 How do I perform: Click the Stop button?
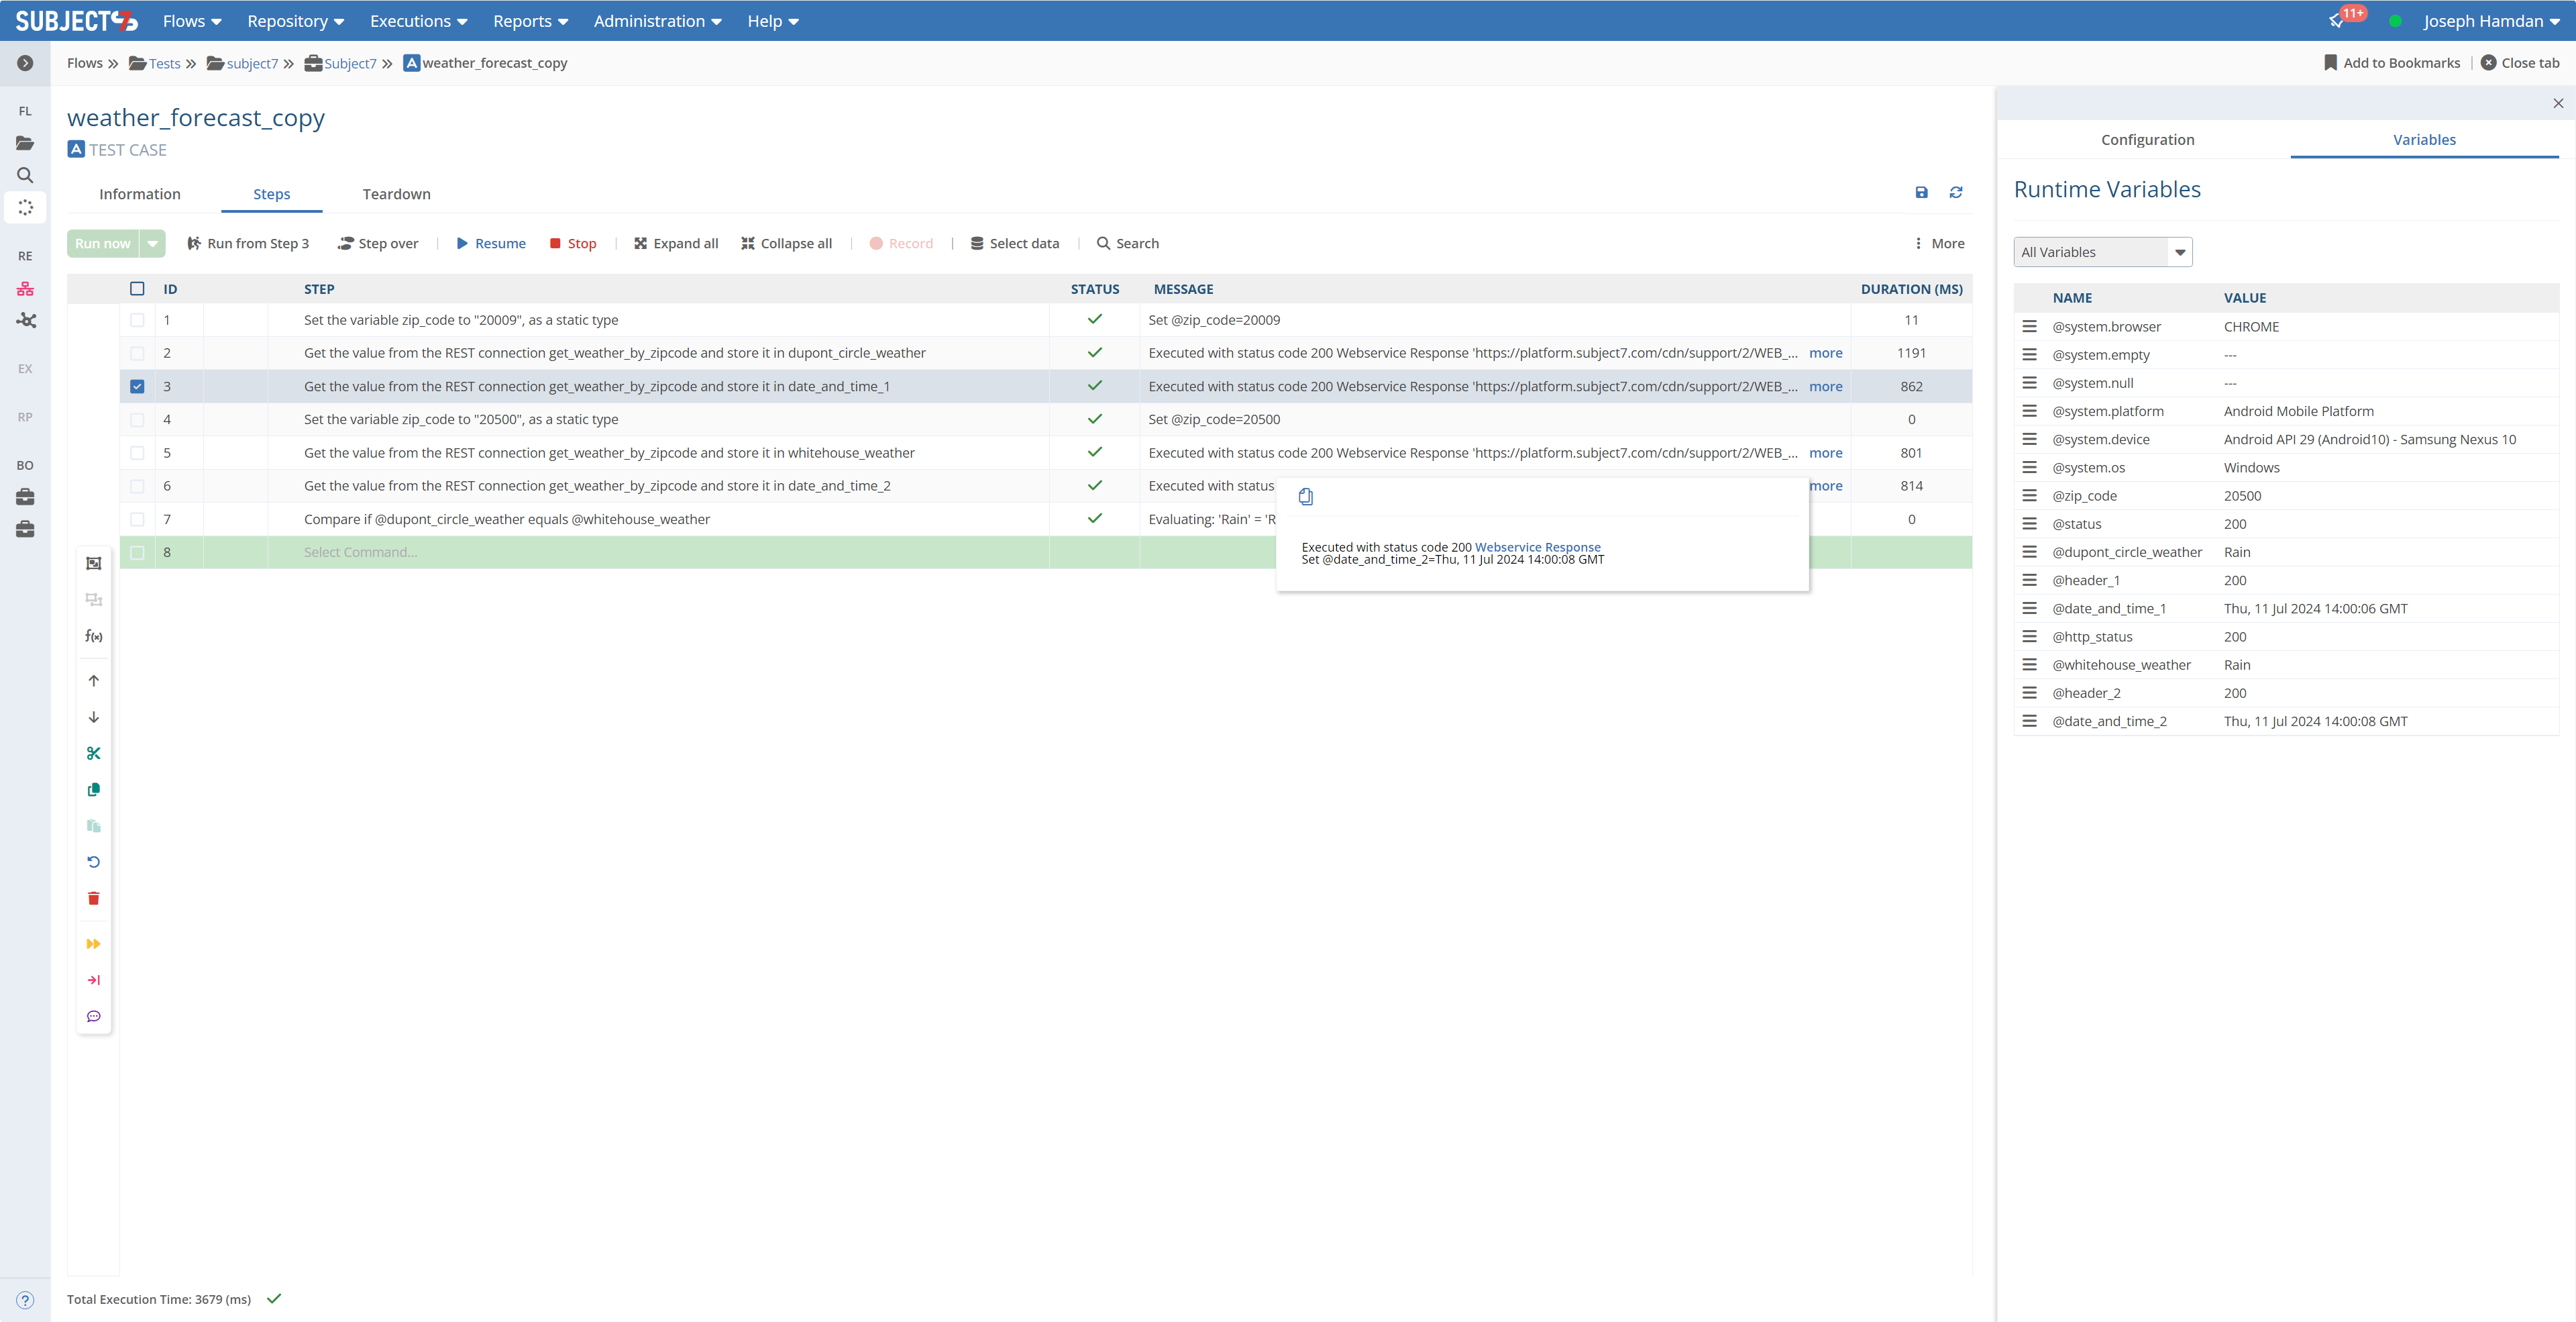pos(573,243)
